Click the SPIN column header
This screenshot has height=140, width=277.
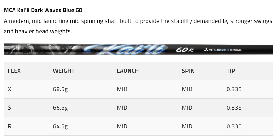pos(188,71)
